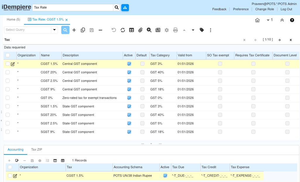Click the detail record down triangle
This screenshot has height=182, width=300.
[193, 30]
